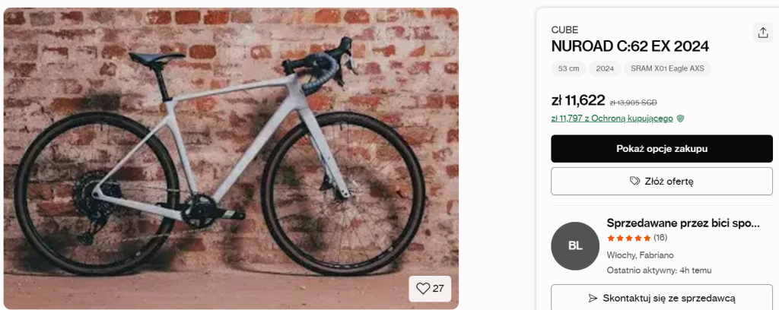Open the Ochroną kupującego price link
This screenshot has width=779, height=310.
pos(612,119)
